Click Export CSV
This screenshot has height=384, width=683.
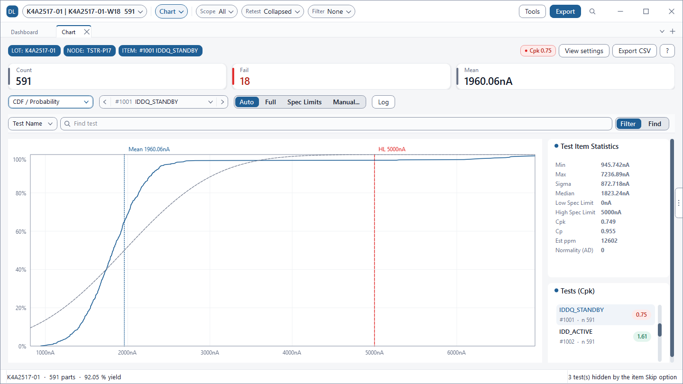coord(635,51)
